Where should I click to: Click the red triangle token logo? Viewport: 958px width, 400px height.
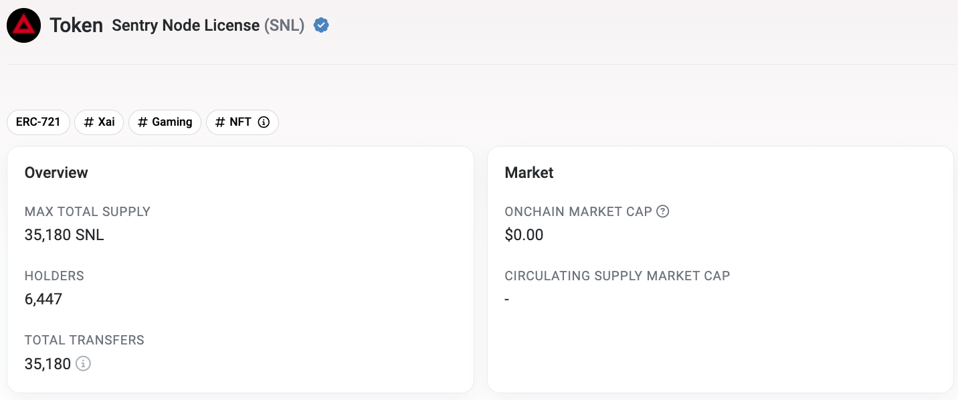click(x=24, y=26)
